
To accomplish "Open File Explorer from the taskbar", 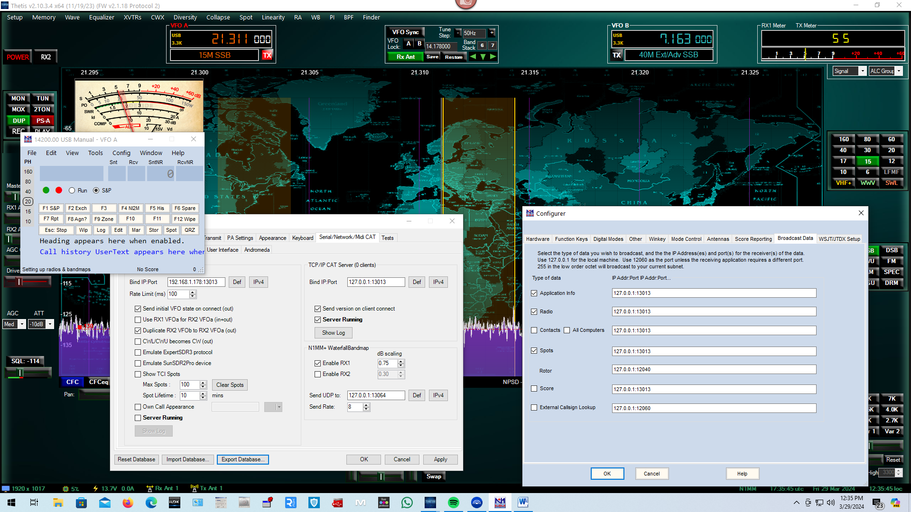I will [x=58, y=503].
